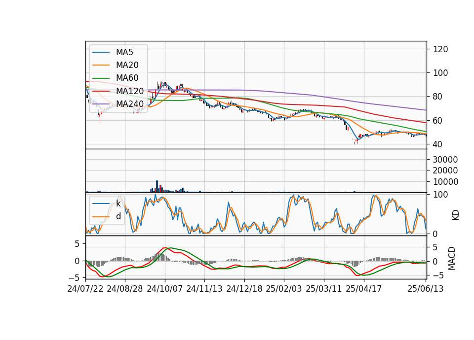Click the MACD panel axis title
Viewport: 474px width, 340px height.
452,258
